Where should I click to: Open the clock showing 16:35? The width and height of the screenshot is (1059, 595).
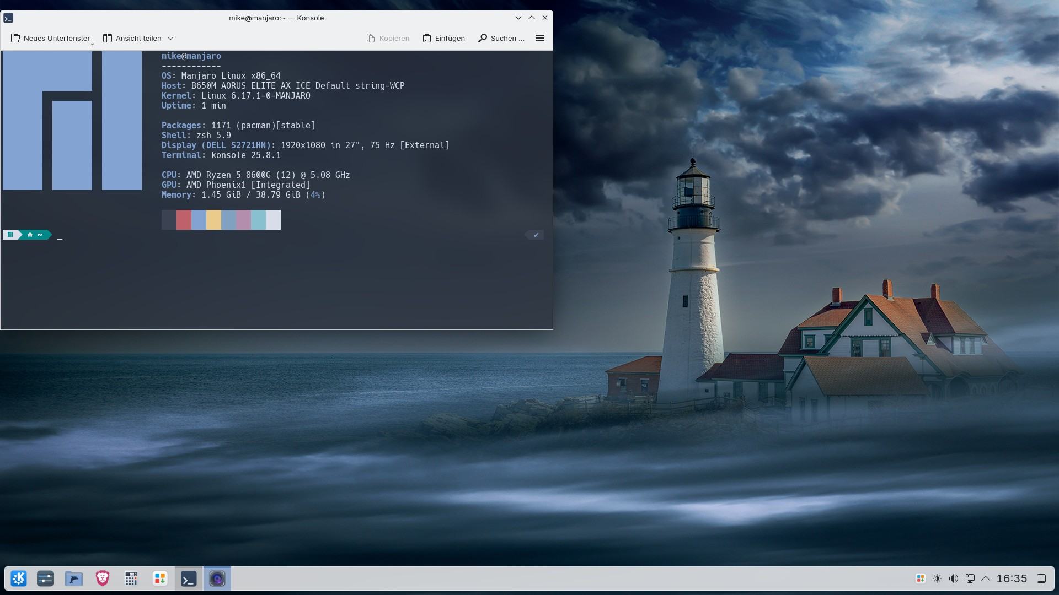pyautogui.click(x=1012, y=578)
